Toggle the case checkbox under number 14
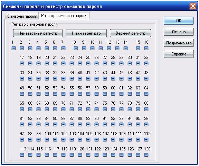This screenshot has height=166, width=199. tap(125, 48)
